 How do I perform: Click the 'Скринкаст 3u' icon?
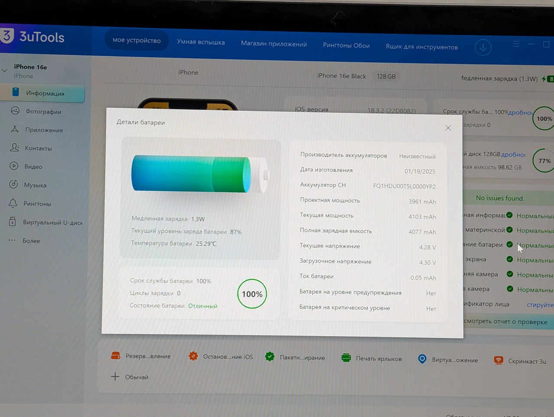(x=499, y=360)
